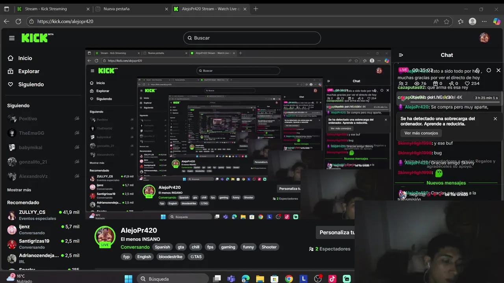Click the read aloud icon
Screen dimensions: 504x283
[x=436, y=22]
